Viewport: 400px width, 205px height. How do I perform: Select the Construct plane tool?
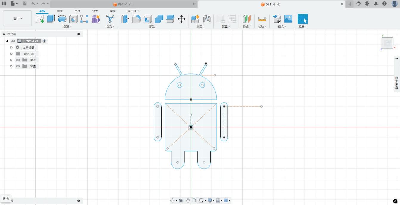pos(246,19)
